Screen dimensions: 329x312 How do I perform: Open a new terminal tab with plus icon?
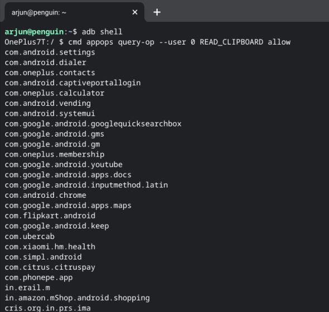click(157, 12)
